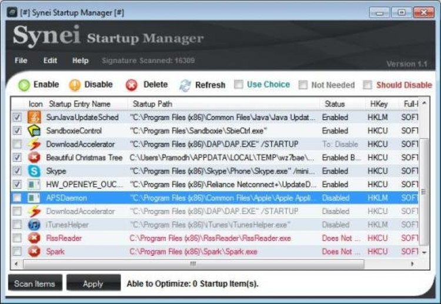441x304 pixels.
Task: Click the horizontal scrollbar left arrow
Action: point(16,264)
